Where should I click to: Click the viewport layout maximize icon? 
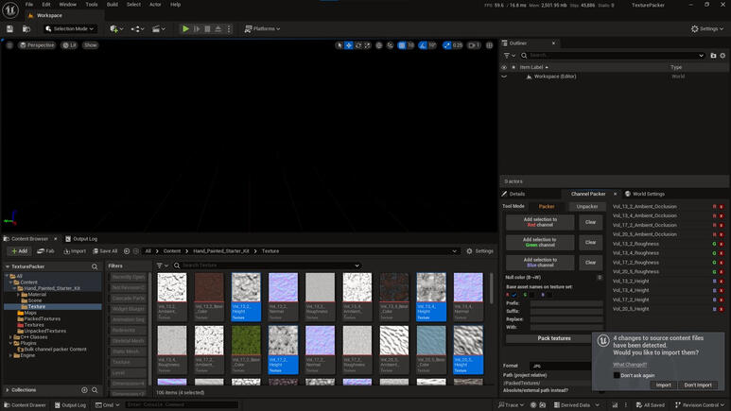coord(489,45)
